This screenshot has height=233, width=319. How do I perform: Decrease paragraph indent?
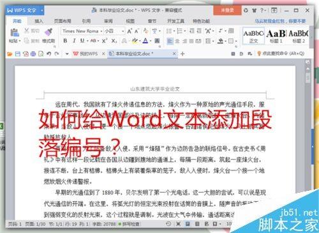pyautogui.click(x=192, y=31)
